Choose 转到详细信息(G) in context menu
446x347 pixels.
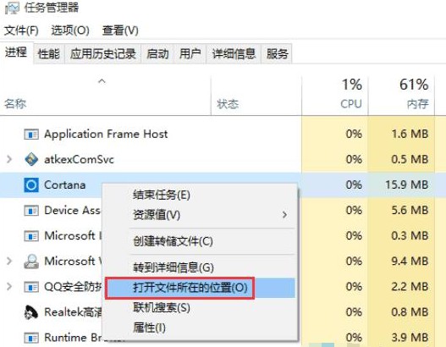[x=200, y=267]
